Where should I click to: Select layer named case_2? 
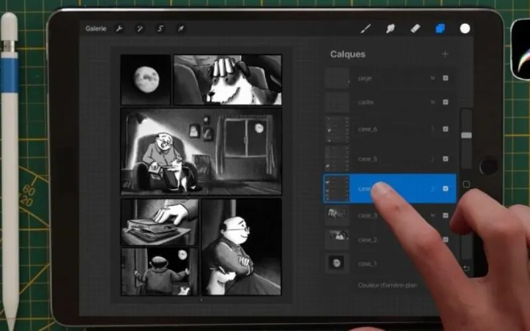point(368,240)
